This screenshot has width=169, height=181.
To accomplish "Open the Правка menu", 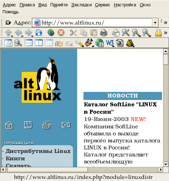I will tap(27, 5).
